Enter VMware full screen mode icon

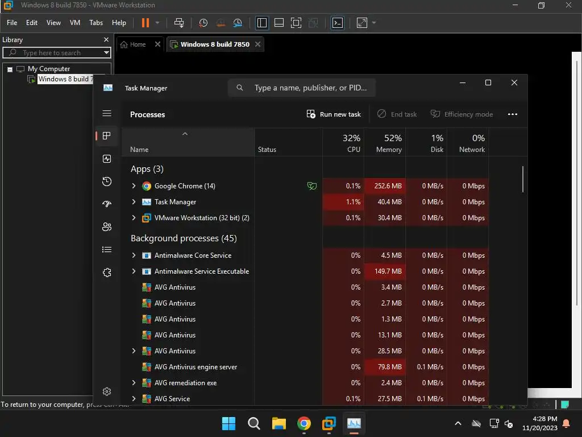296,23
